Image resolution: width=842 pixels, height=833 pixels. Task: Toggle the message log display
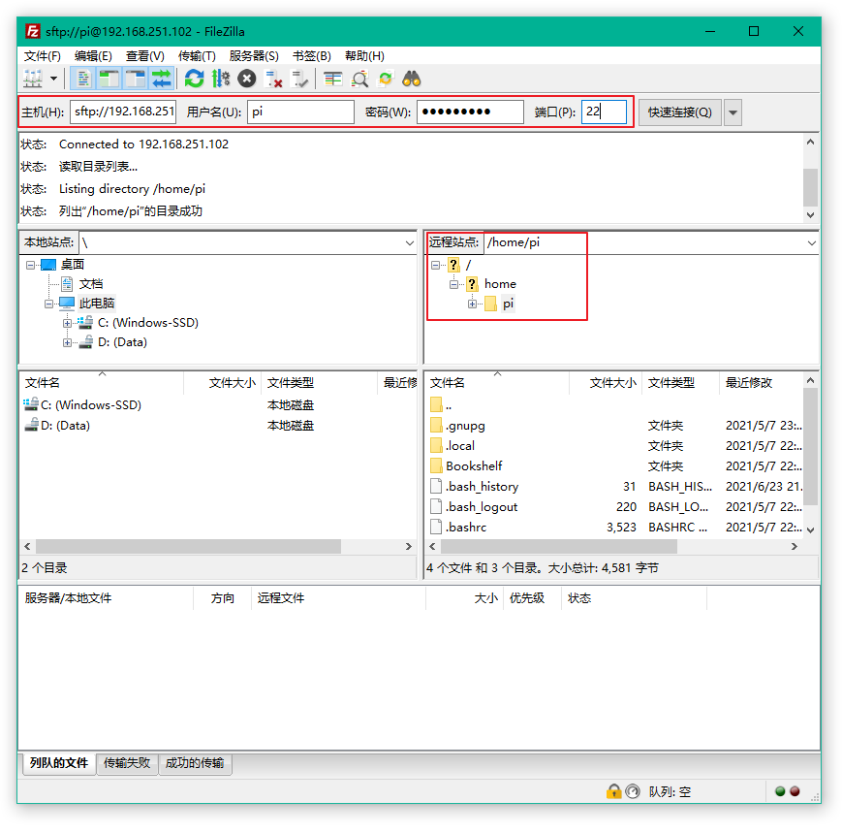84,79
